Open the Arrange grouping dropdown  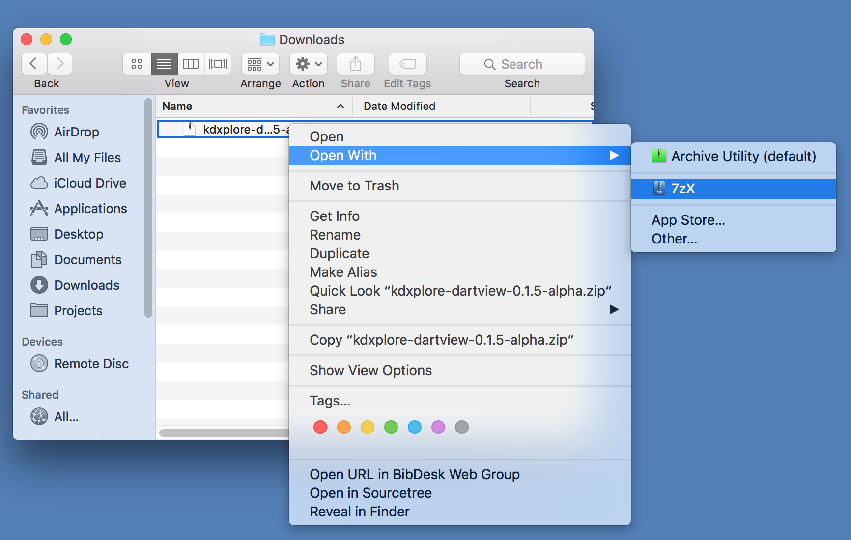(260, 64)
